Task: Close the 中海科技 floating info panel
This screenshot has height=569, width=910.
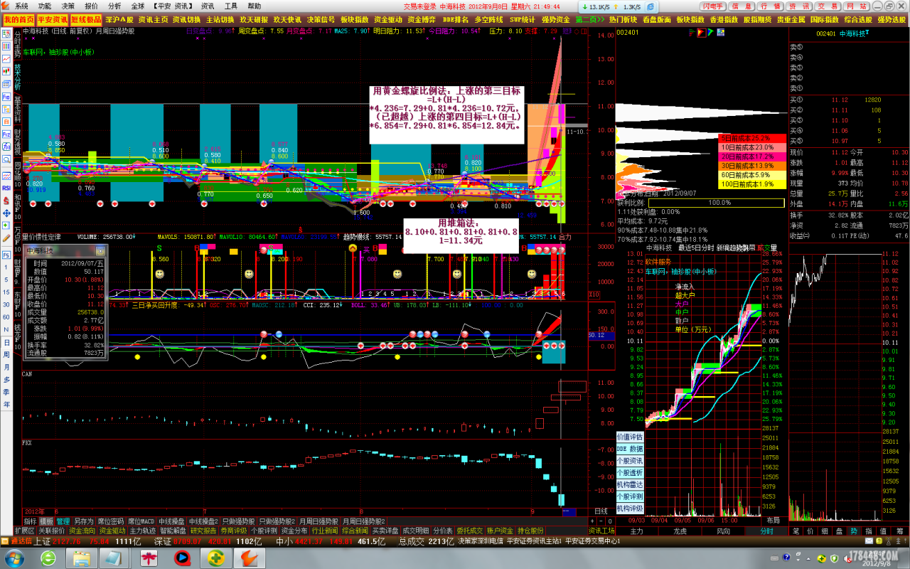Action: (x=100, y=250)
